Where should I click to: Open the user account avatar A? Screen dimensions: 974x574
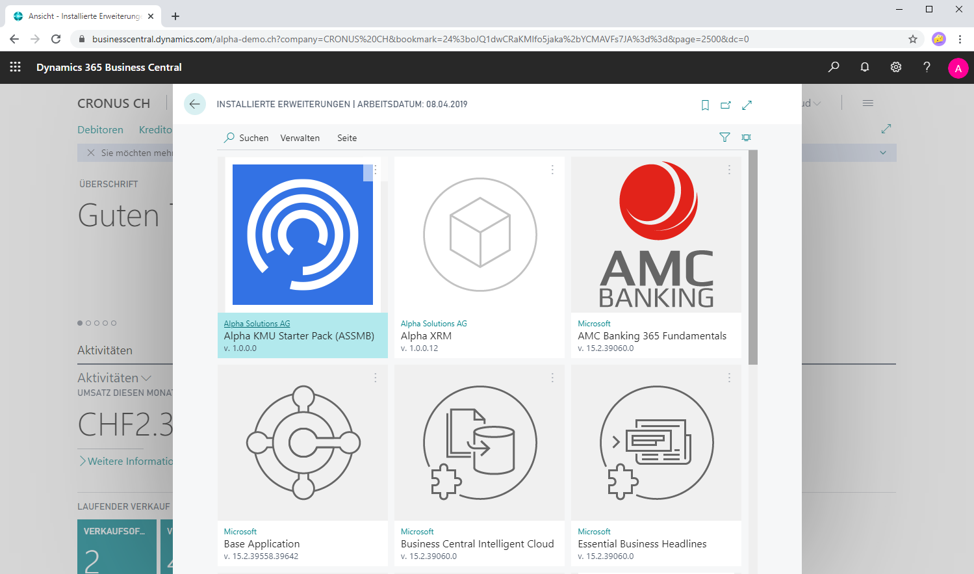[x=958, y=68]
